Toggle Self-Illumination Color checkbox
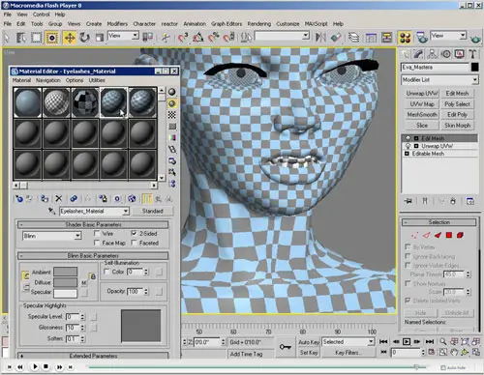 click(x=106, y=272)
